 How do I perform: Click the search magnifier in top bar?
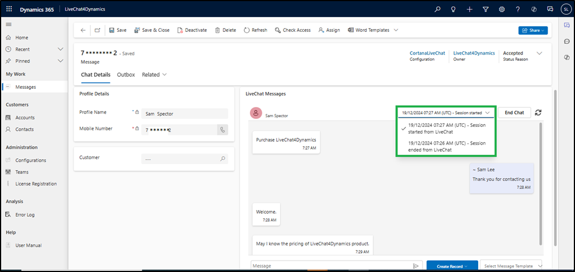[437, 9]
